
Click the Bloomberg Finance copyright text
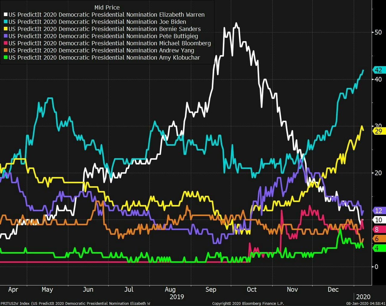248,303
